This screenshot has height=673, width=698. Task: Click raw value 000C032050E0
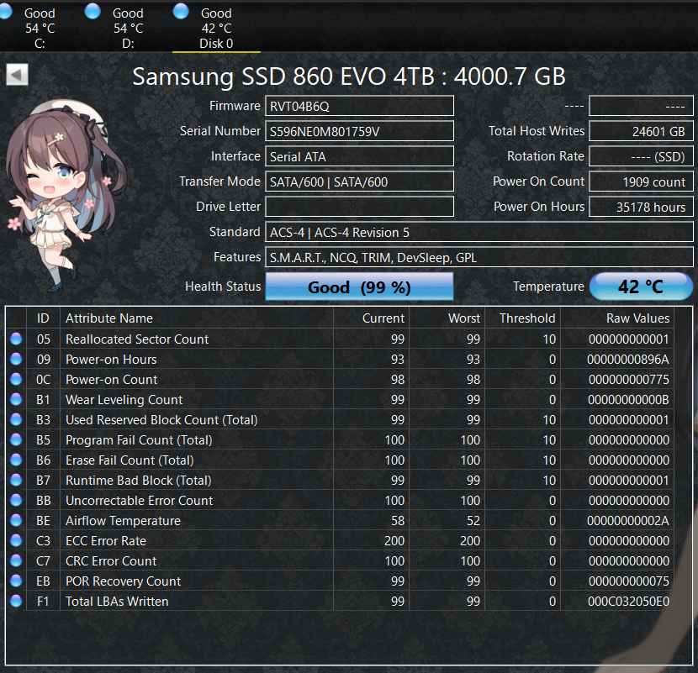628,602
